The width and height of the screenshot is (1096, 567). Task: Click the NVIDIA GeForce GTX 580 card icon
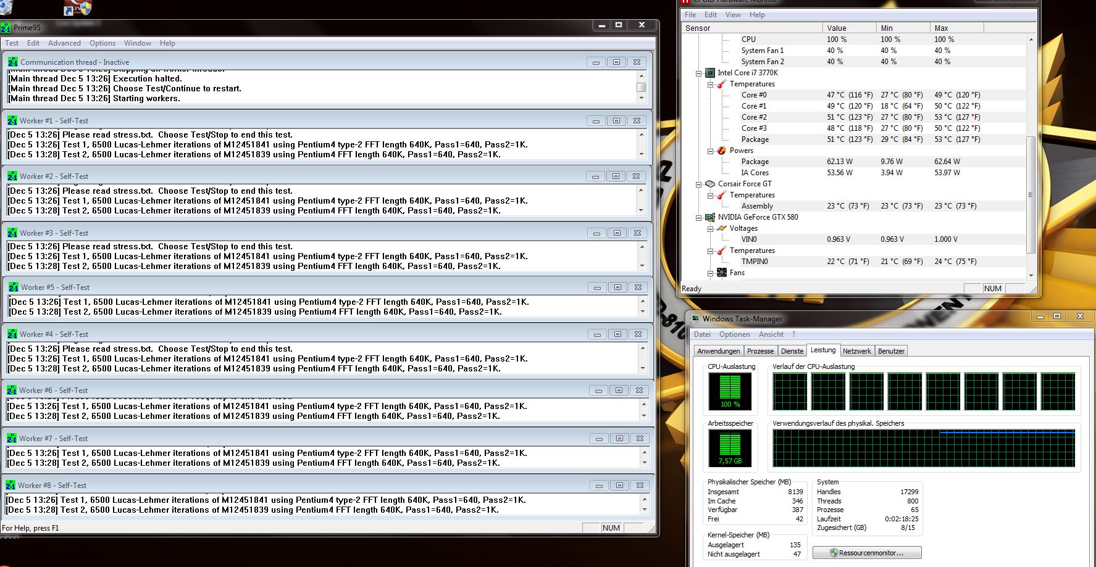pyautogui.click(x=709, y=217)
